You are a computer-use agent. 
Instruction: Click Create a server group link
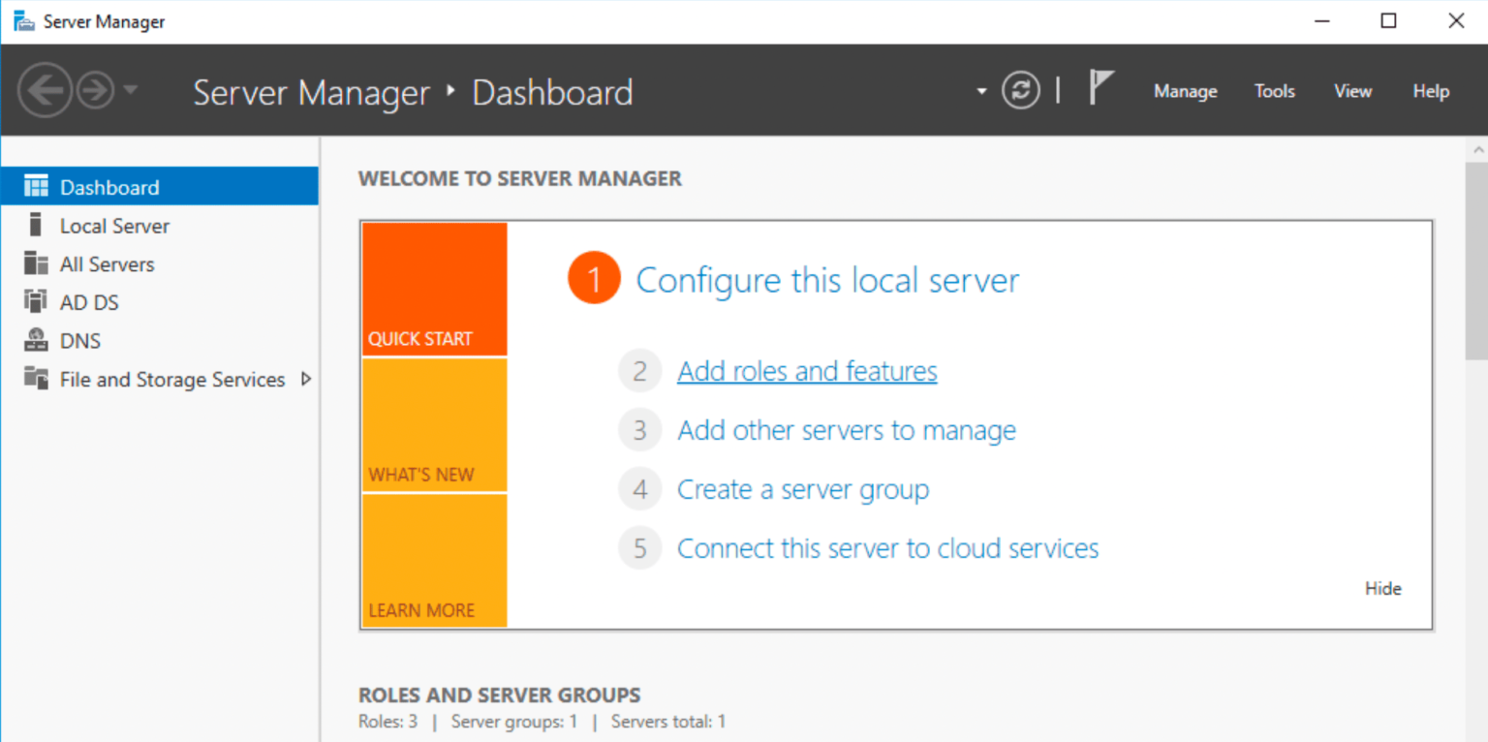[802, 489]
